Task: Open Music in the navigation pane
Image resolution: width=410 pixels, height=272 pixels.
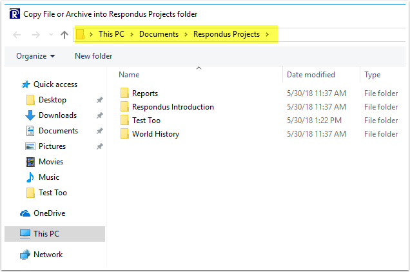Action: tap(49, 177)
